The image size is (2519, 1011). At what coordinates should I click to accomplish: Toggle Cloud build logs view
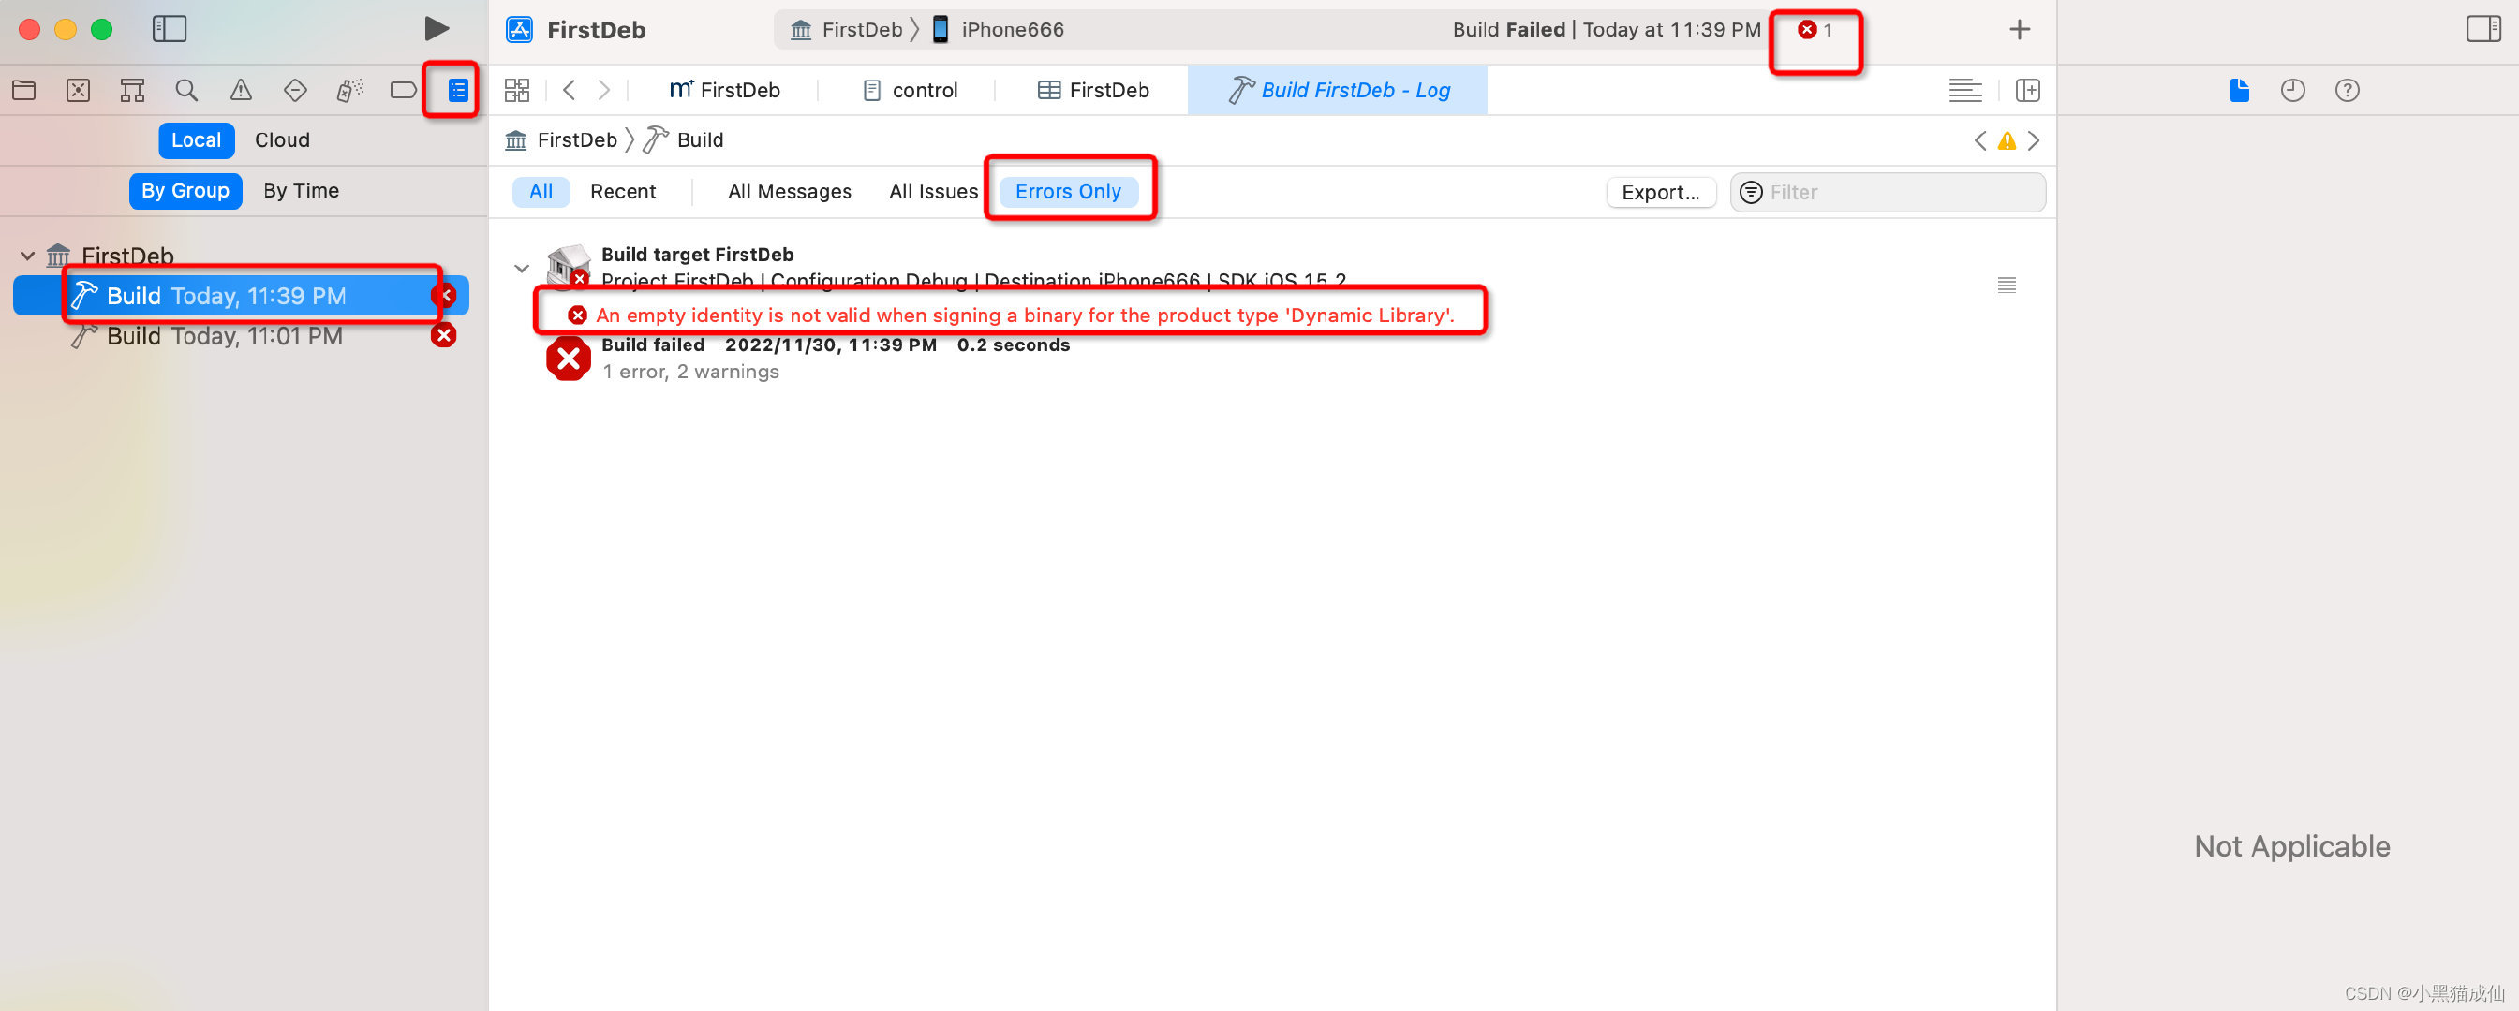click(281, 138)
